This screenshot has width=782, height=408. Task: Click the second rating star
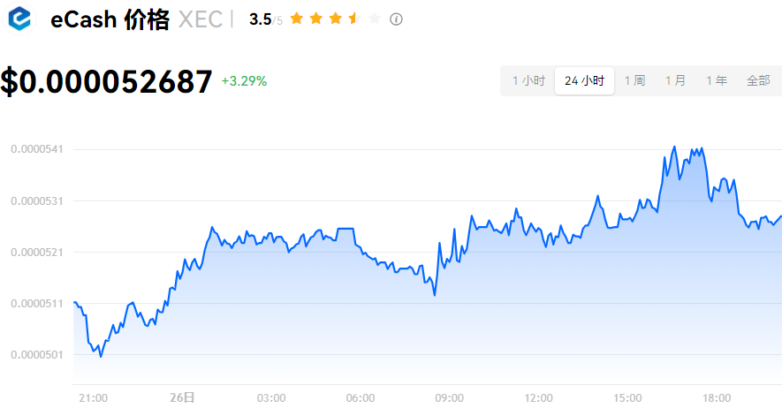pyautogui.click(x=315, y=19)
